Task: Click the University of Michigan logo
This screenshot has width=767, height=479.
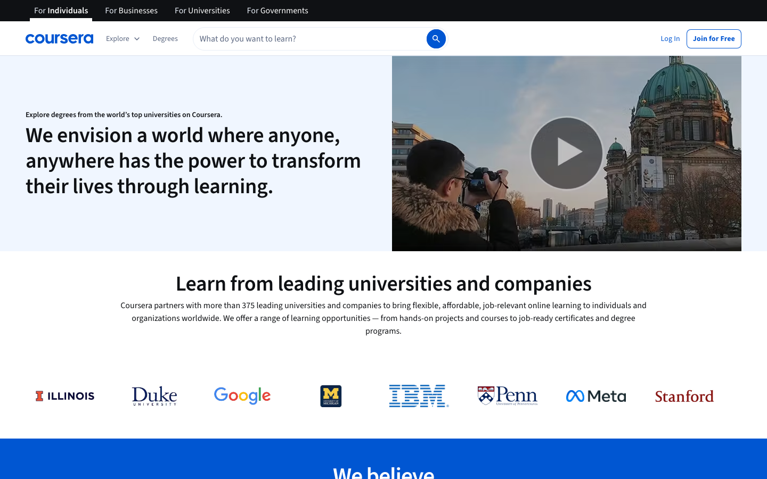Action: (331, 396)
